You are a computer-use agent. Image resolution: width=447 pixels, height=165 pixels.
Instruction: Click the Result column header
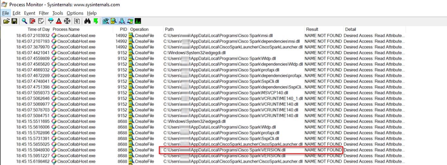(324, 29)
